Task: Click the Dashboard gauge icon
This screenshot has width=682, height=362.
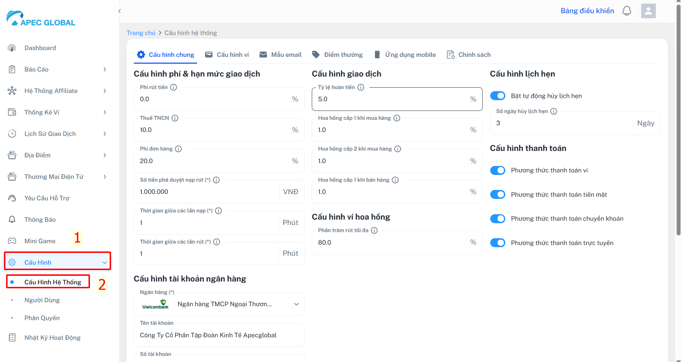Action: tap(12, 48)
